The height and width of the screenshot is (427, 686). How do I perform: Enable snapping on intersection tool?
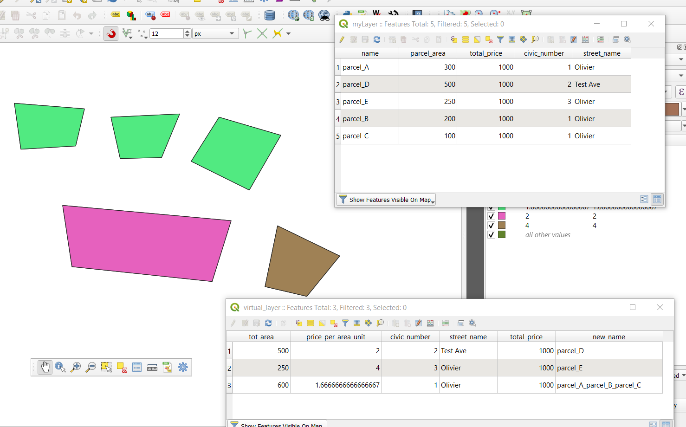262,33
